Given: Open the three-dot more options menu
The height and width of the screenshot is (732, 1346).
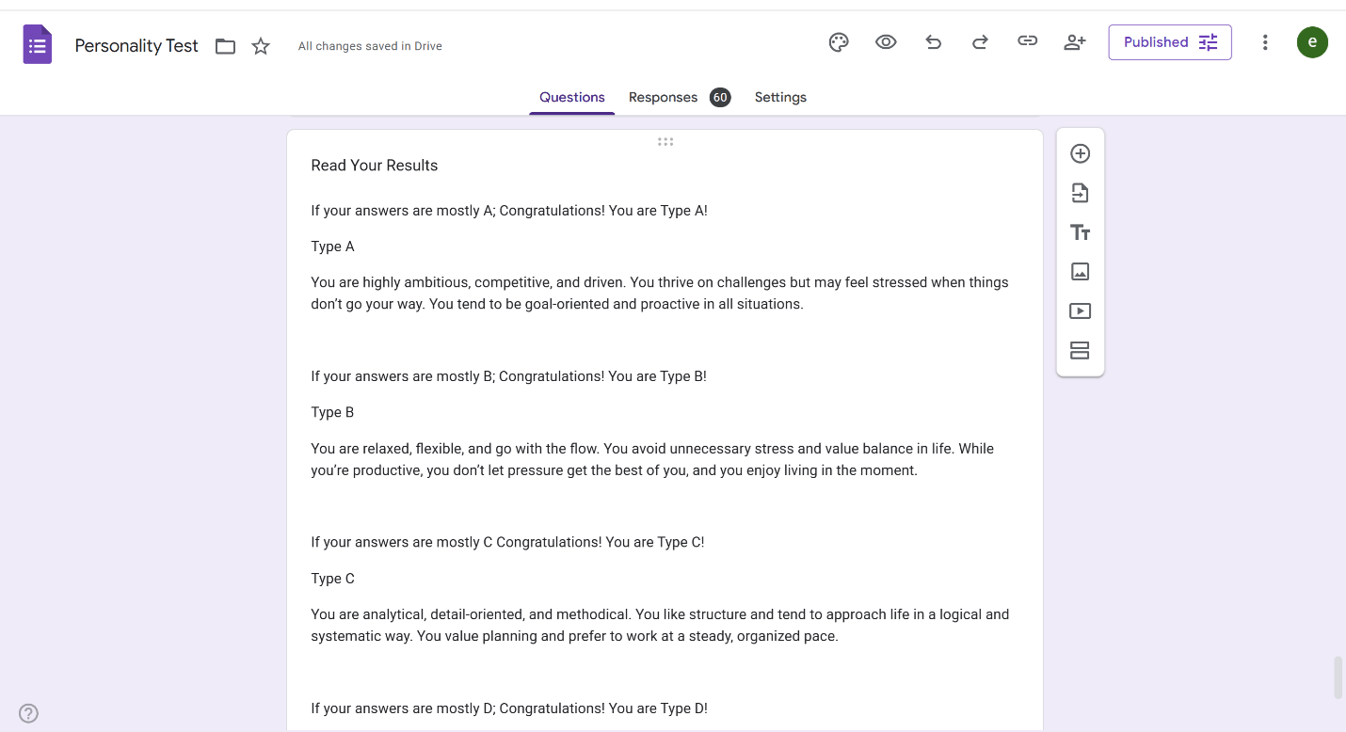Looking at the screenshot, I should click(1265, 42).
